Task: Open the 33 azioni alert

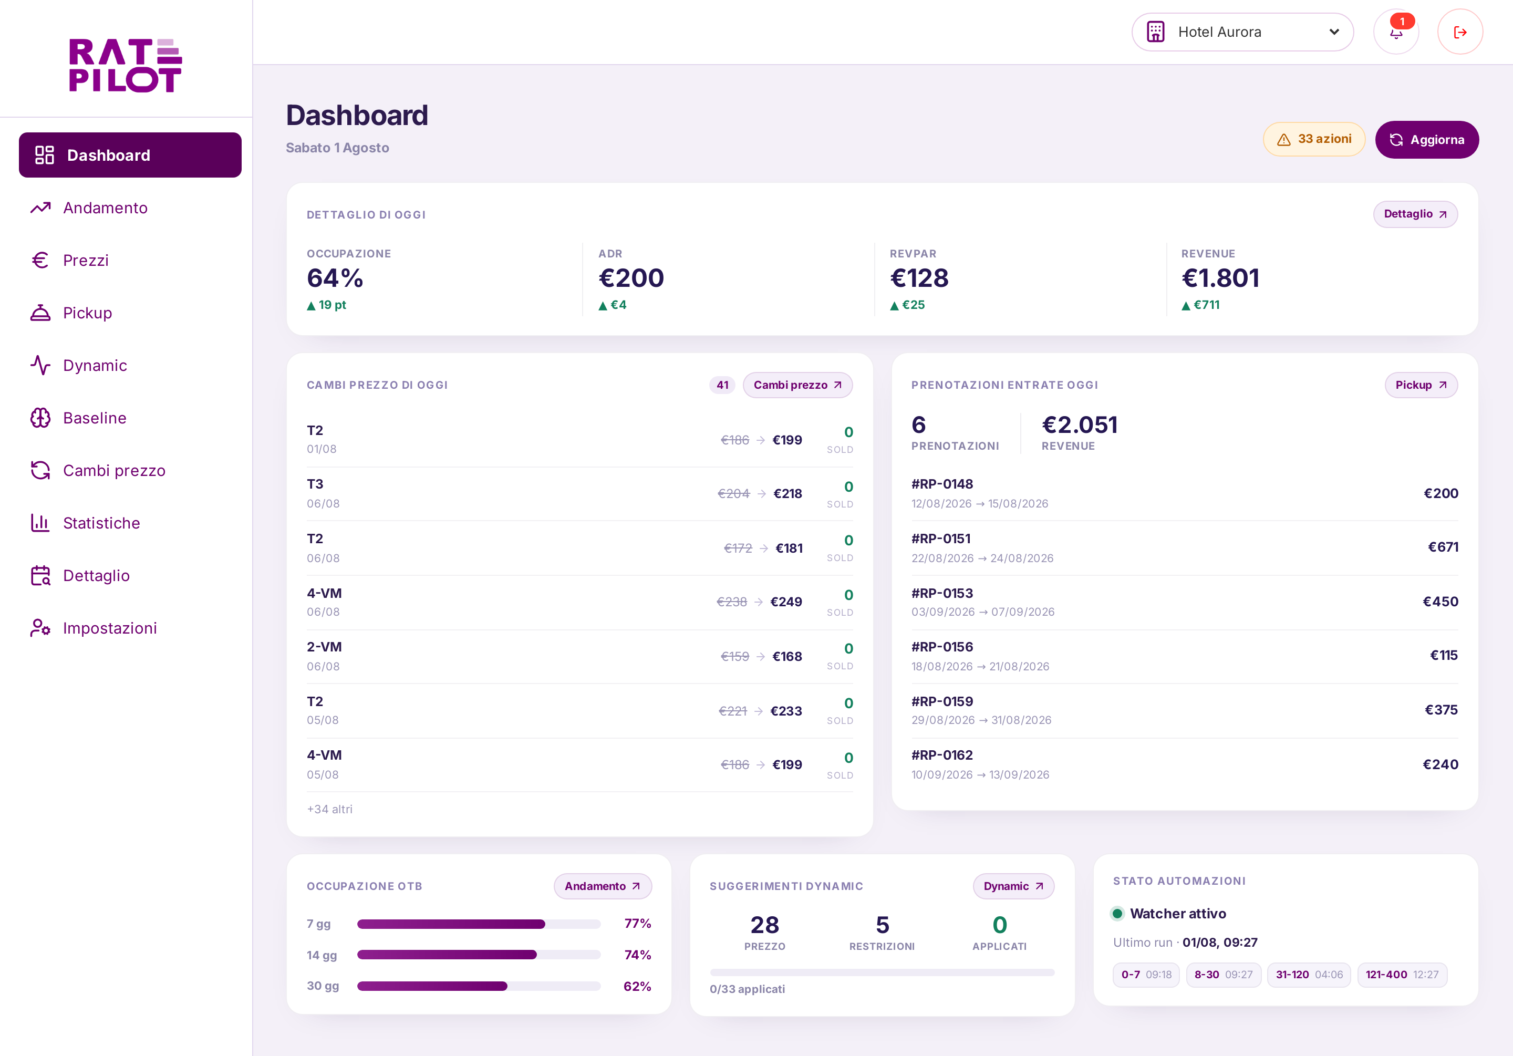Action: point(1314,139)
